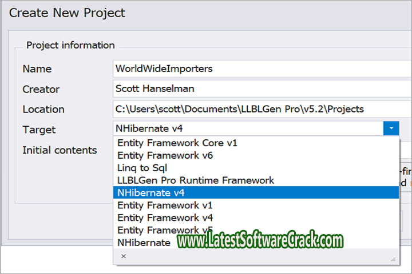
Task: Click the Creator label
Action: click(x=41, y=89)
